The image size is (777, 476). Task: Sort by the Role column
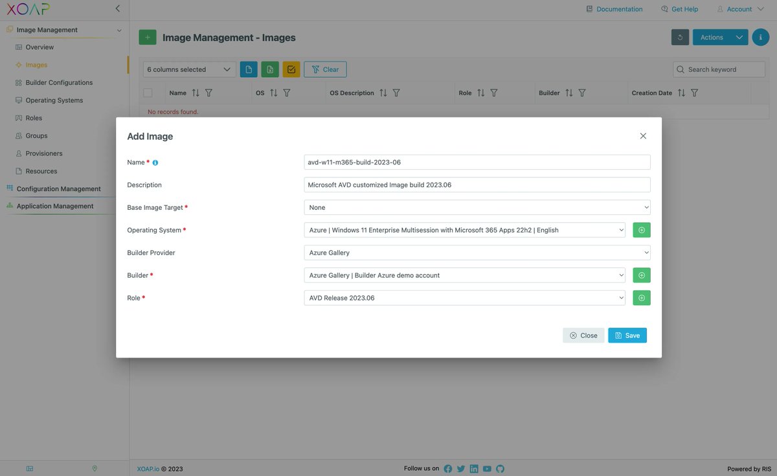coord(480,93)
